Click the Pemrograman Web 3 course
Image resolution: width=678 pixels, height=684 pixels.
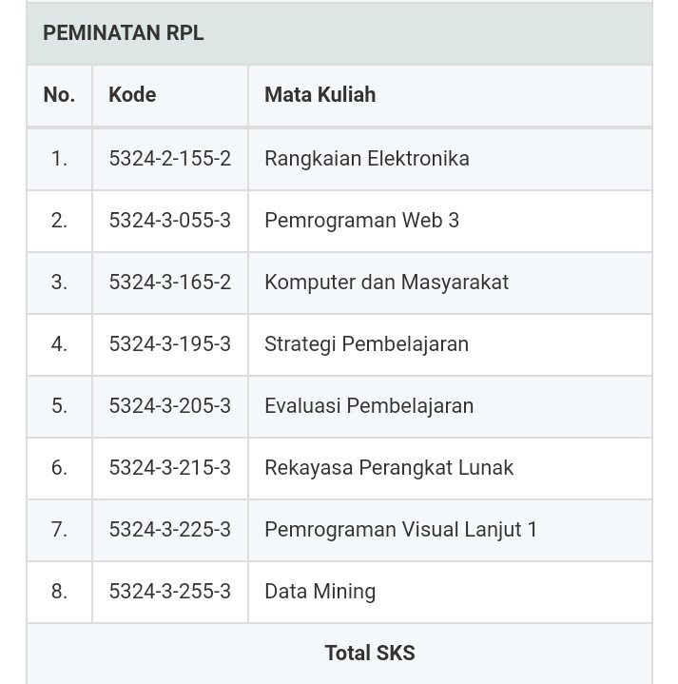361,221
